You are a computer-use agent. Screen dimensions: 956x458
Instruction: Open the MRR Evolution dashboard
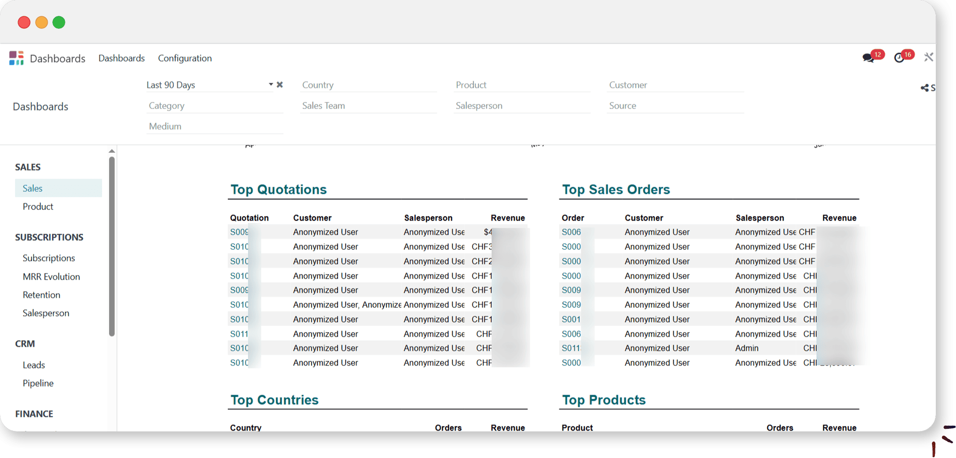pyautogui.click(x=51, y=276)
